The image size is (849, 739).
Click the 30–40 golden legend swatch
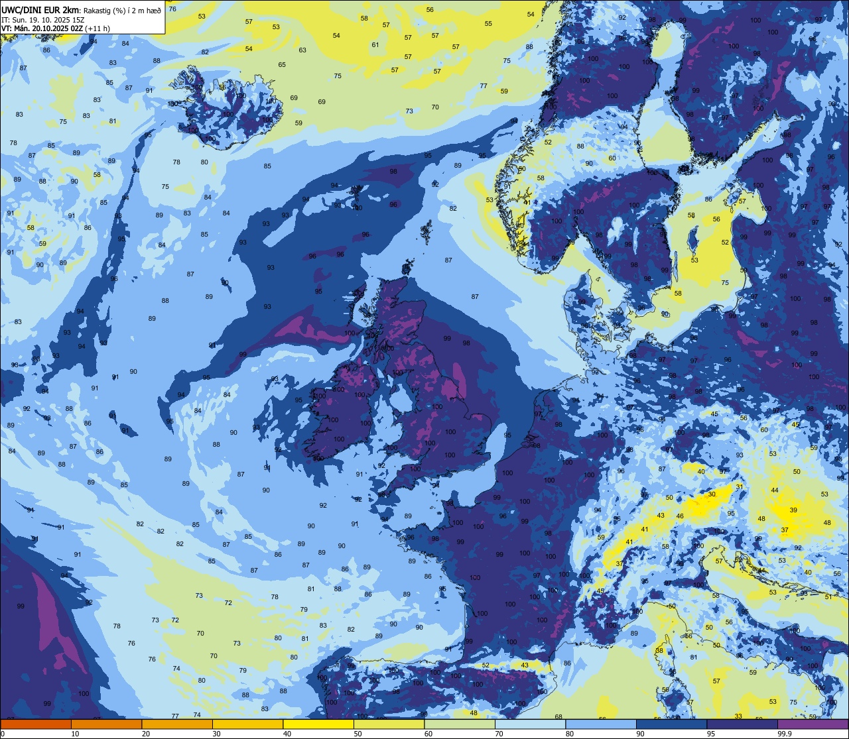(247, 724)
